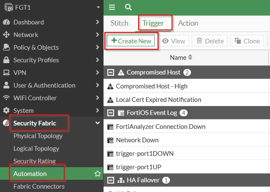270x192 pixels.
Task: Click the Policy & Objects icon
Action: [x=6, y=47]
